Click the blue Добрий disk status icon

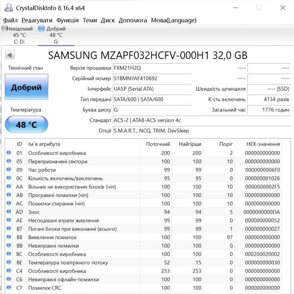[41, 29]
